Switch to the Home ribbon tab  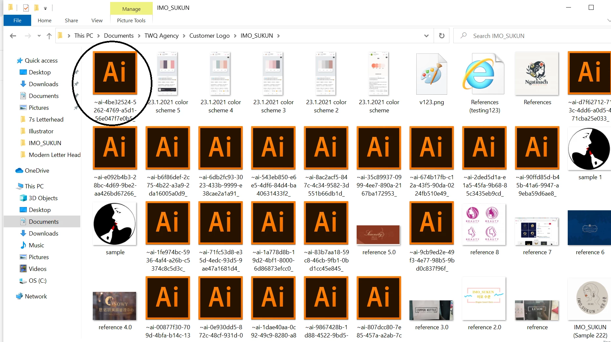45,20
